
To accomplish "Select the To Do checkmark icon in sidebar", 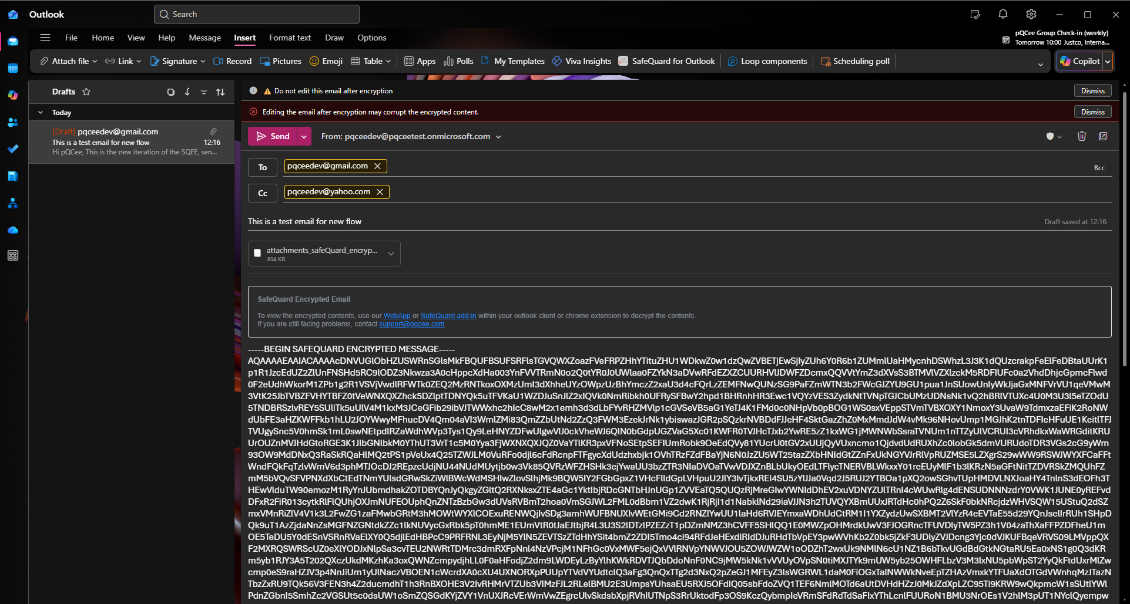I will point(13,149).
